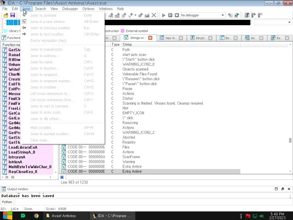The height and width of the screenshot is (220, 293).
Task: Pause the process with the pause button
Action: pyautogui.click(x=170, y=15)
